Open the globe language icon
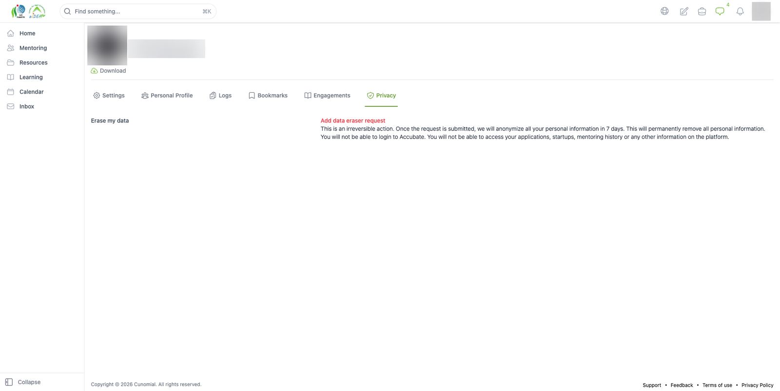Viewport: 780px width, 391px height. tap(664, 11)
